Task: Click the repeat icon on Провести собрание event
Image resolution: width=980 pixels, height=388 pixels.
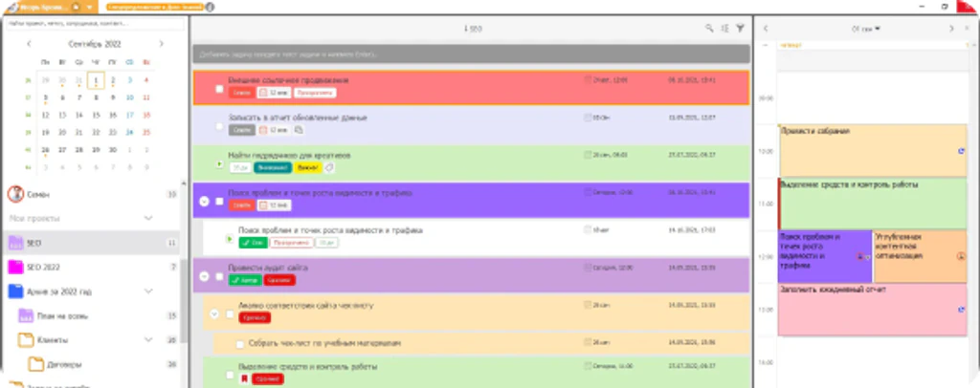Action: point(961,150)
